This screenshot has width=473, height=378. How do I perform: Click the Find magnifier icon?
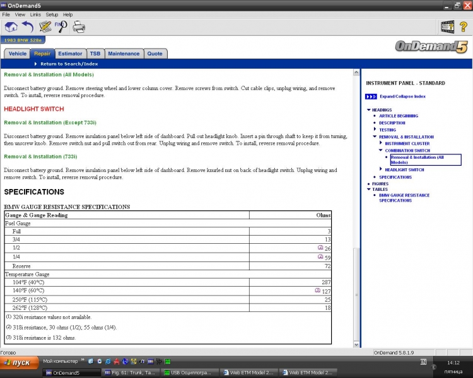61,26
